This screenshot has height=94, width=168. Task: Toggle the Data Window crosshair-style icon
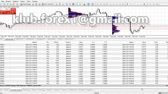(8, 4)
